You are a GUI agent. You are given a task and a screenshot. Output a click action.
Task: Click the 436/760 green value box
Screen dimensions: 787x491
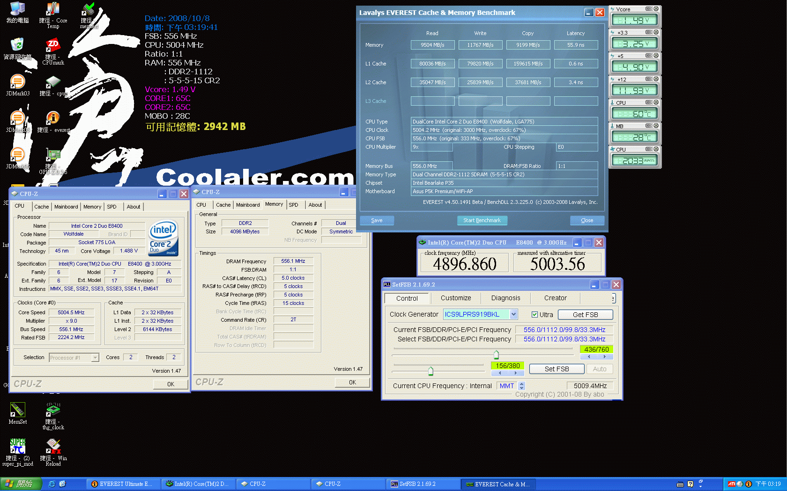(596, 349)
